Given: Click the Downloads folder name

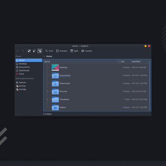Looking at the screenshot, I should click(65, 83).
